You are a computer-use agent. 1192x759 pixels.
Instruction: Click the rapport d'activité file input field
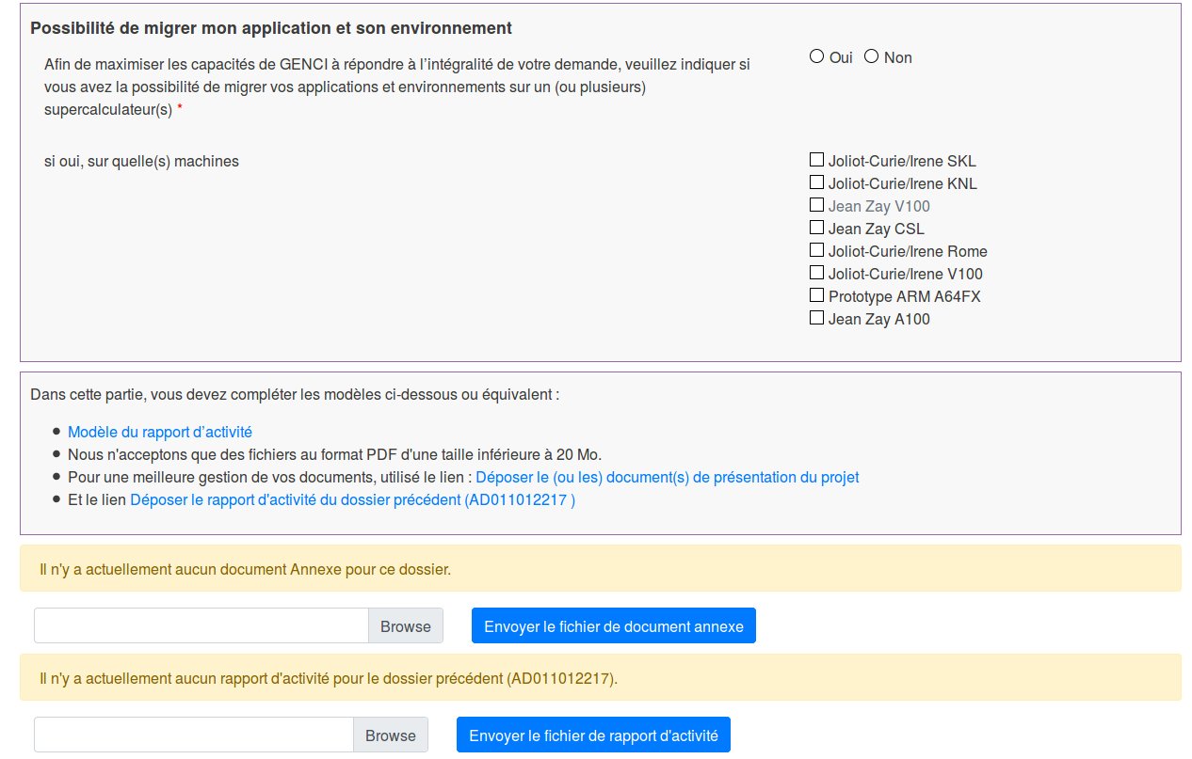click(193, 735)
